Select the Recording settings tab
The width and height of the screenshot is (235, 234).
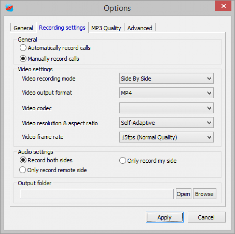click(62, 28)
